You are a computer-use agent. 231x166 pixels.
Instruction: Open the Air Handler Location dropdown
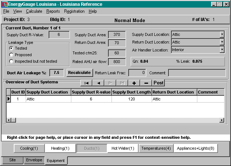click(222, 50)
